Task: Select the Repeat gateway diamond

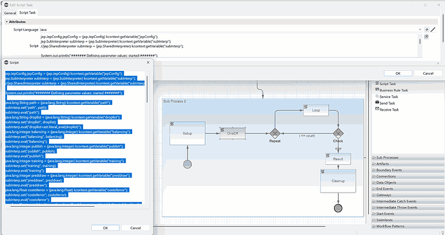Action: [275, 133]
